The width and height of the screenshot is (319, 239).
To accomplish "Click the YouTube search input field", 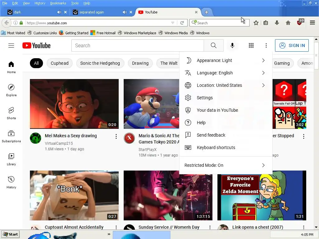I will click(137, 45).
